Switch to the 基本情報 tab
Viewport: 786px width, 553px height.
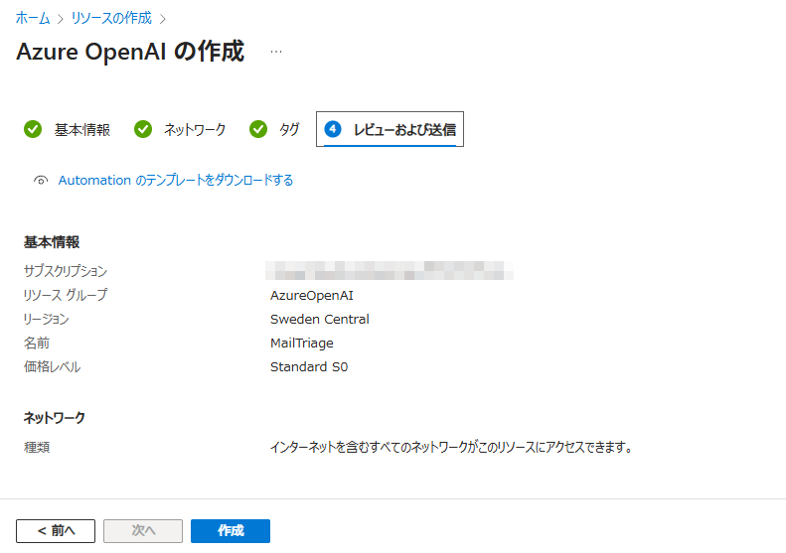[81, 130]
